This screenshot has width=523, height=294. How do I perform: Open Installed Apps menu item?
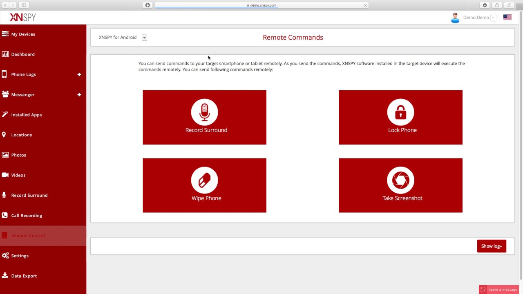(43, 114)
